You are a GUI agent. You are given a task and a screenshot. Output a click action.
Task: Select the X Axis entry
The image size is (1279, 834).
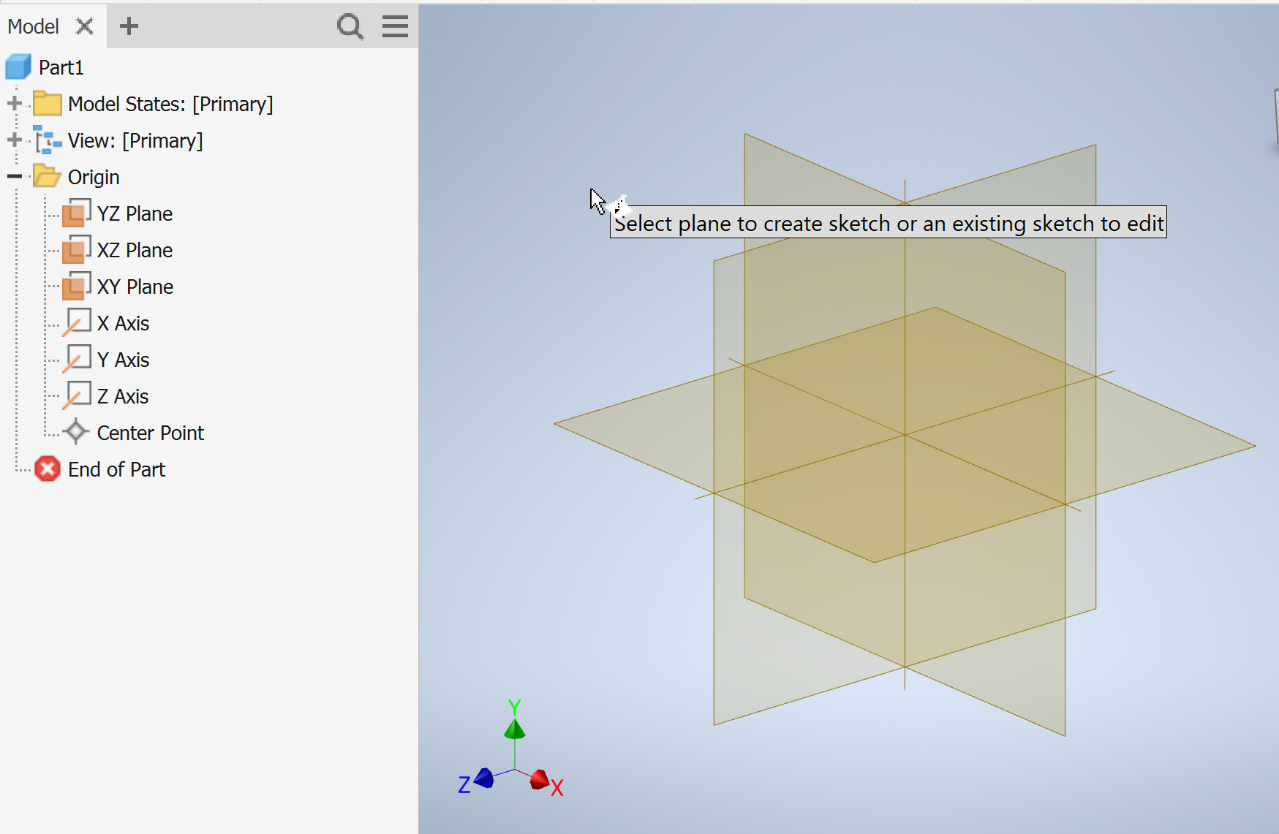point(124,323)
